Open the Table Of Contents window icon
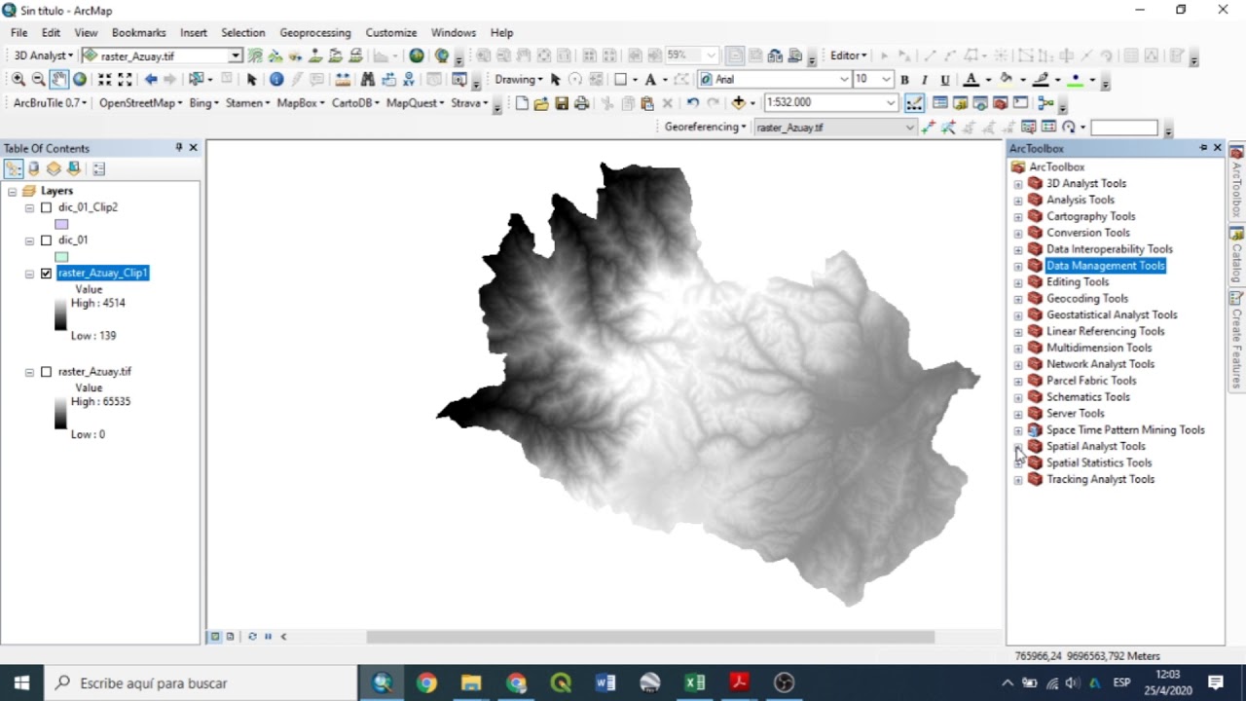 point(940,102)
